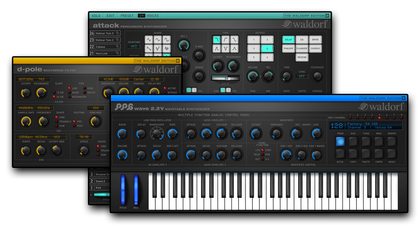Enable the CHORUS effect button in Attack
The height and width of the screenshot is (226, 420).
315,49
